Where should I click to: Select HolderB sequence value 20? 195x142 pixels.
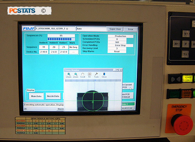[x=54, y=47]
